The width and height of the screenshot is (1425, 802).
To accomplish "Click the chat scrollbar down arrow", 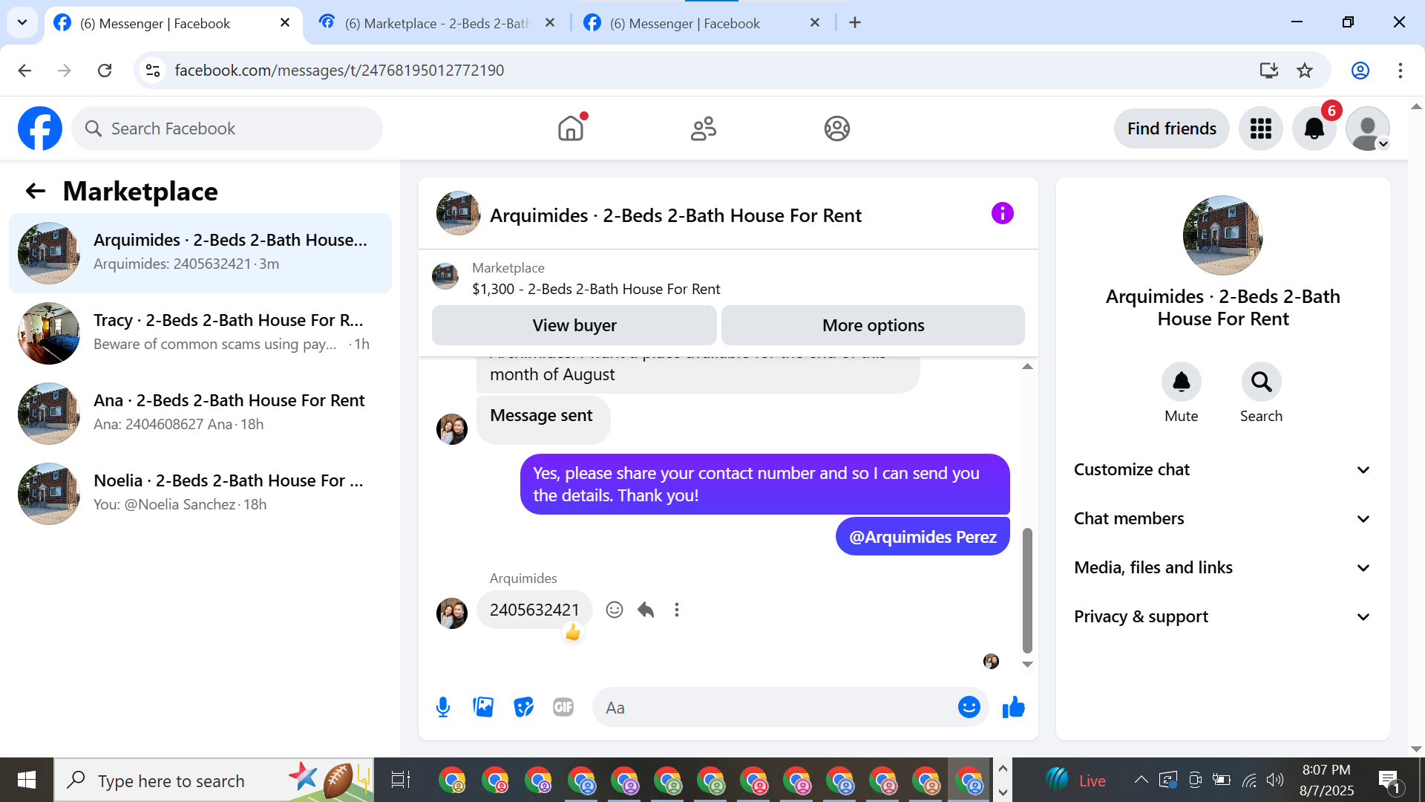I will (x=1027, y=665).
